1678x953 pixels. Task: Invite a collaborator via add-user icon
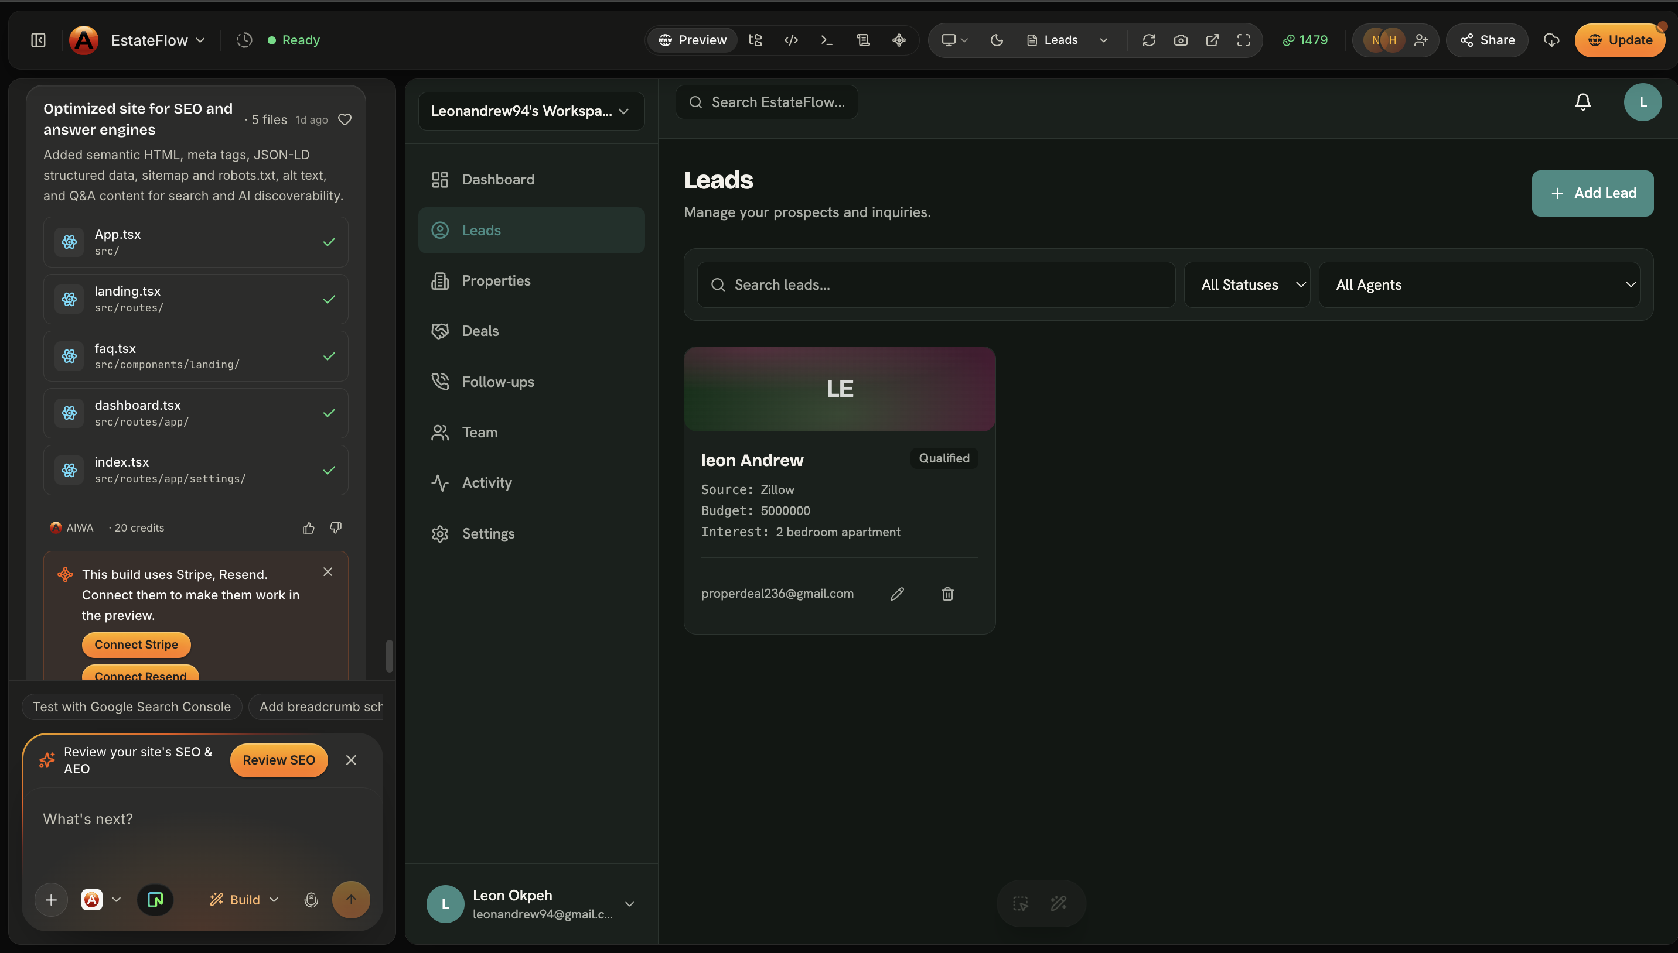1421,40
